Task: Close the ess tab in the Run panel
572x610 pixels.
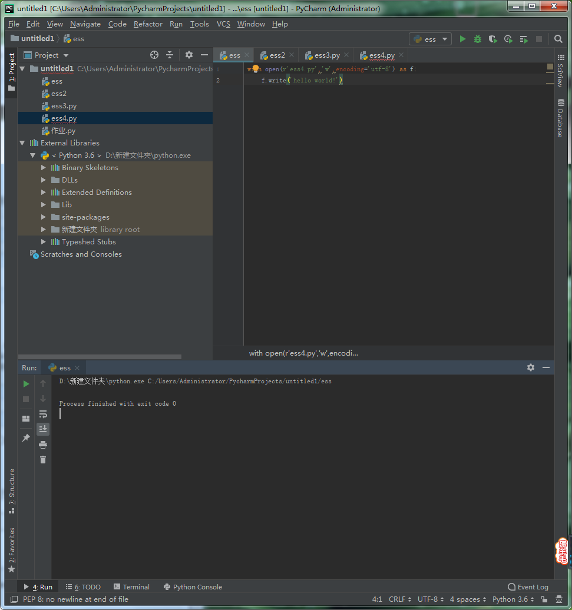Action: click(77, 368)
